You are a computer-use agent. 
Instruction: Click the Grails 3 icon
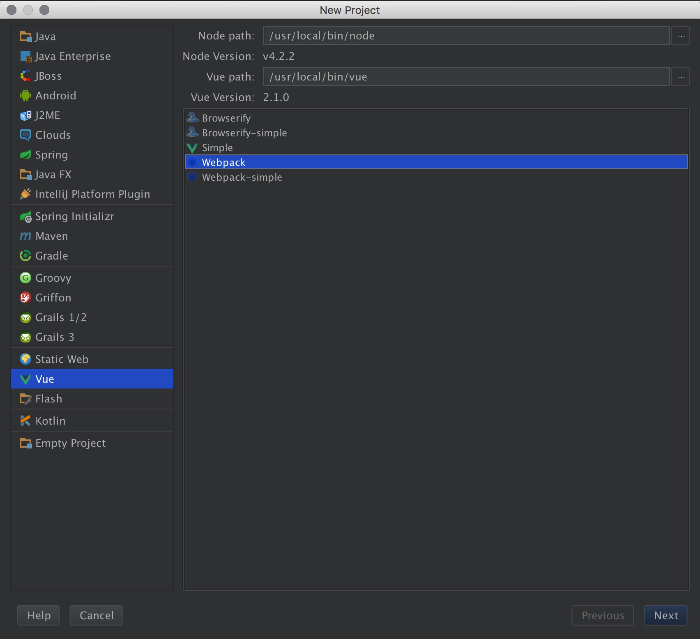[25, 337]
